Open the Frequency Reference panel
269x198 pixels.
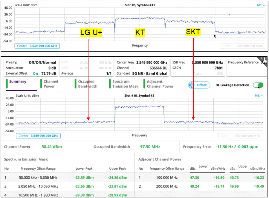pyautogui.click(x=247, y=68)
